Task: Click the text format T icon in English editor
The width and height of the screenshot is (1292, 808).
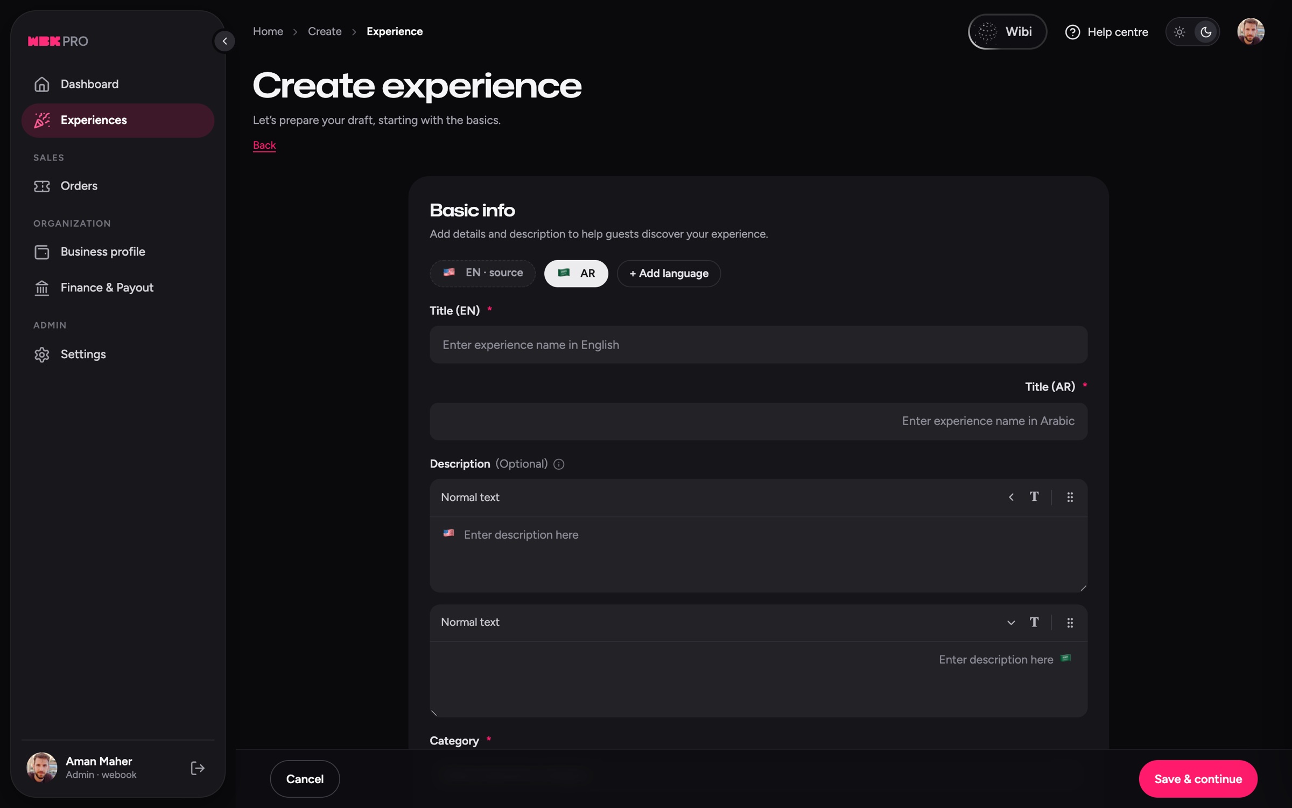Action: click(1034, 497)
